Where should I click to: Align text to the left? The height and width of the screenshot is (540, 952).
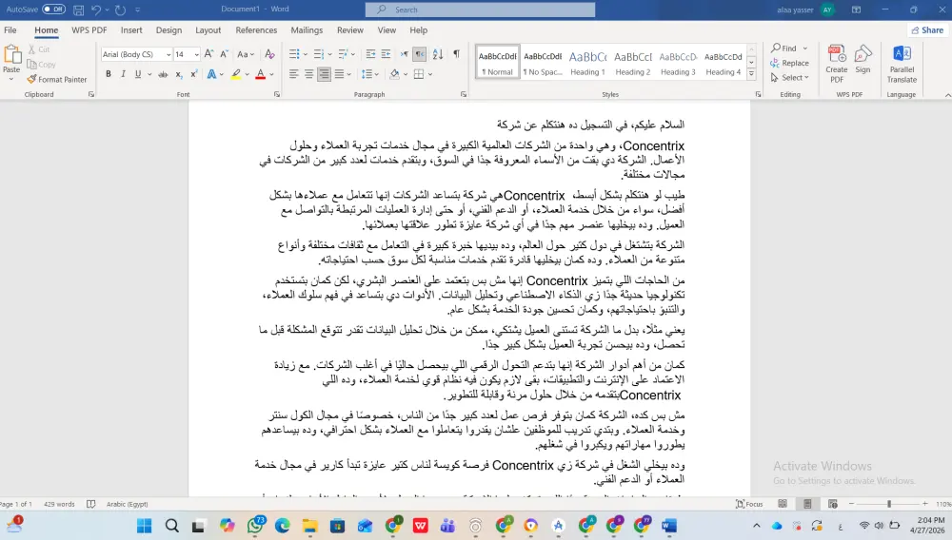pyautogui.click(x=294, y=74)
